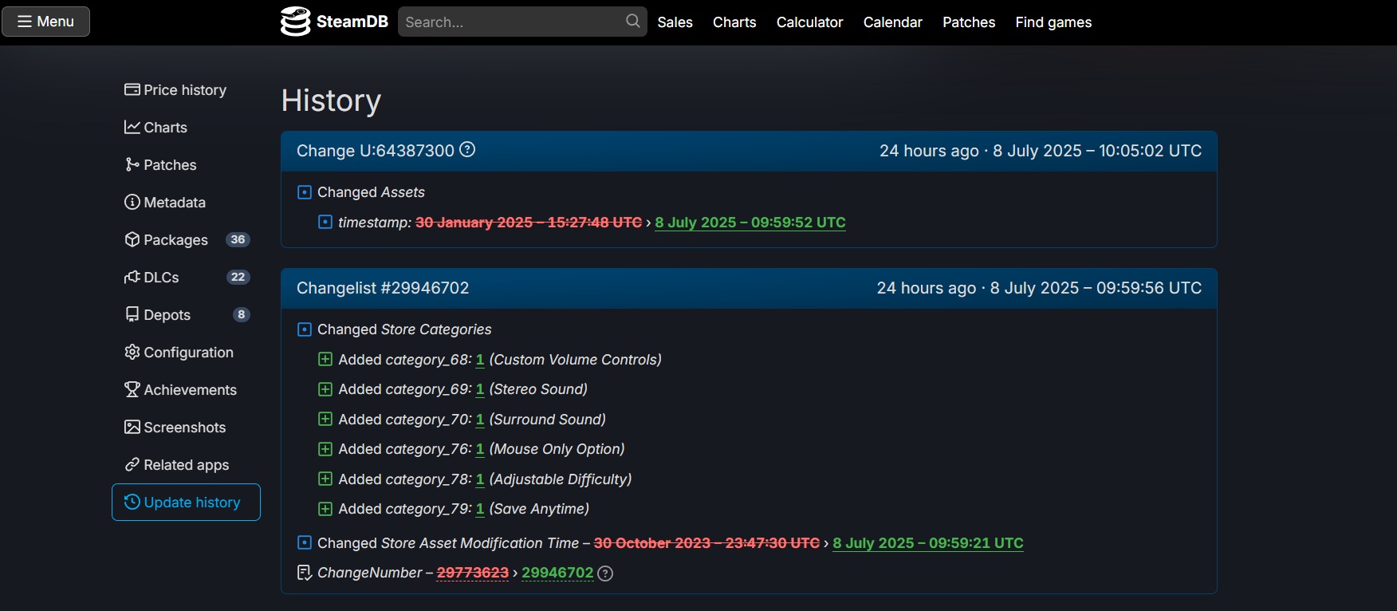Open new change number 29946702
Viewport: 1397px width, 611px height.
click(x=557, y=573)
